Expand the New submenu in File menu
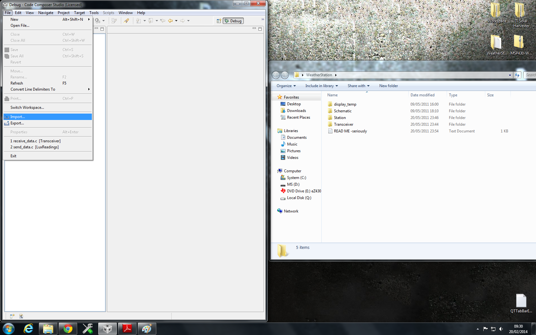The image size is (536, 335). tap(48, 19)
